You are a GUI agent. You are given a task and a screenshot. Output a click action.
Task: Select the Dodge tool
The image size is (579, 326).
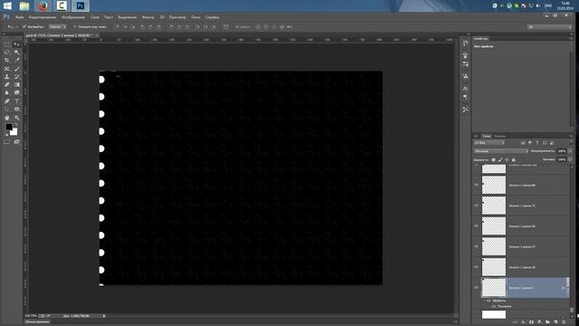pyautogui.click(x=16, y=92)
